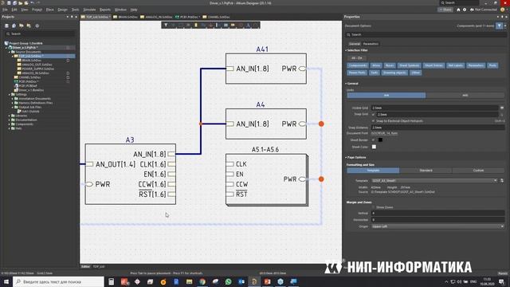Image resolution: width=510 pixels, height=287 pixels.
Task: Toggle the Wires selection filter
Action: [x=376, y=65]
